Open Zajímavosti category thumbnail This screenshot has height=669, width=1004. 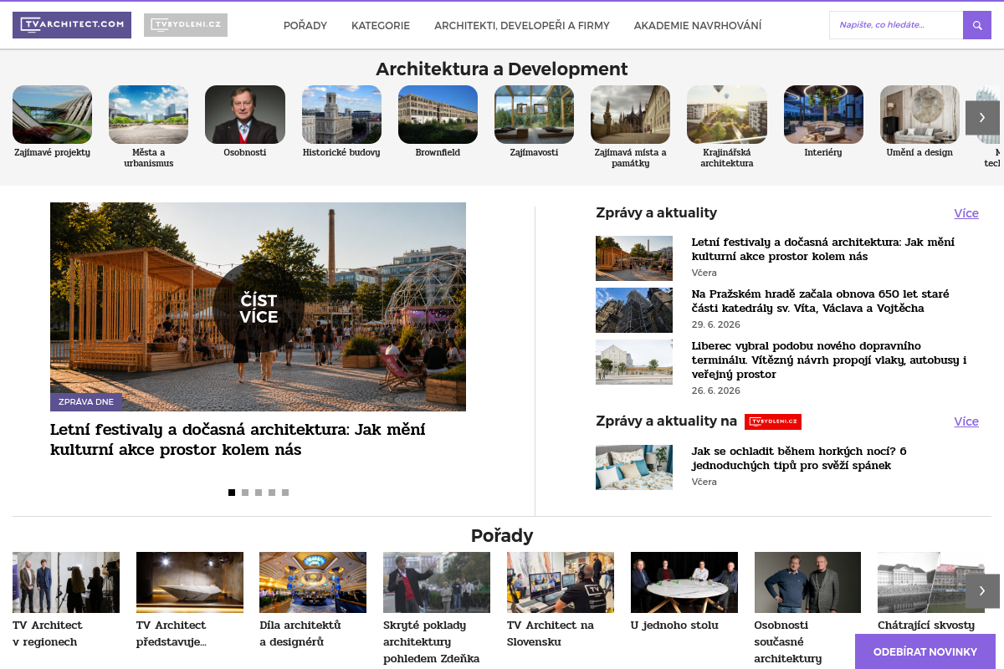click(534, 115)
